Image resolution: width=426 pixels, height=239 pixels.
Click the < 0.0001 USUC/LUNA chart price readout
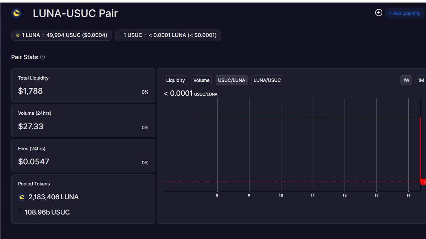click(191, 93)
